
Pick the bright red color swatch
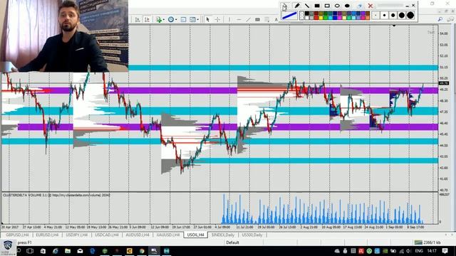click(316, 17)
